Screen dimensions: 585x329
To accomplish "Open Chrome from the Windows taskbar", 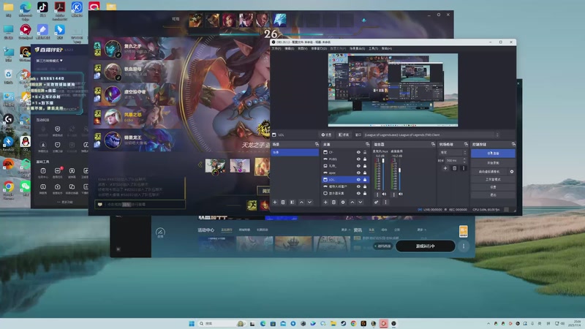I will pyautogui.click(x=353, y=323).
